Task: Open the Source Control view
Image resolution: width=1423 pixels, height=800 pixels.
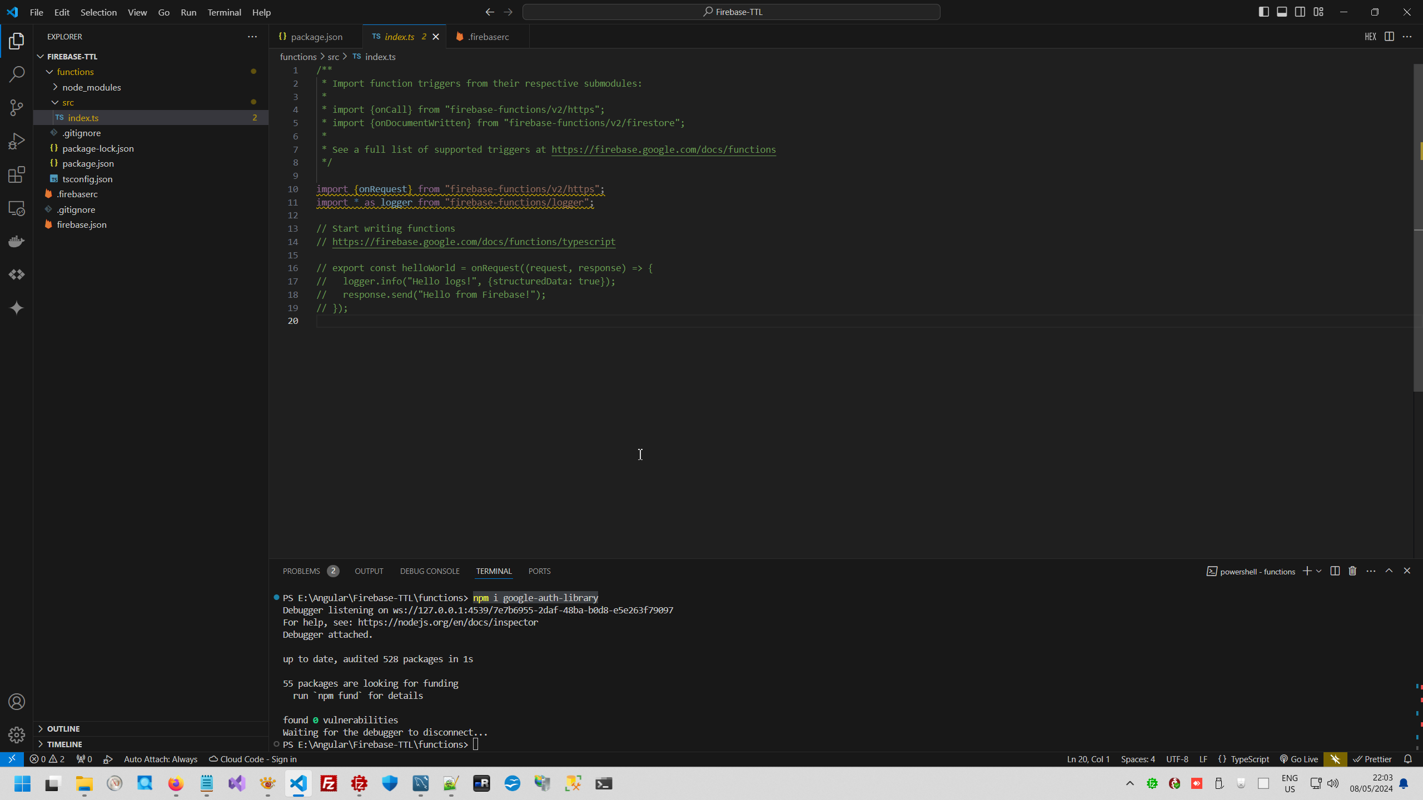Action: click(x=17, y=108)
